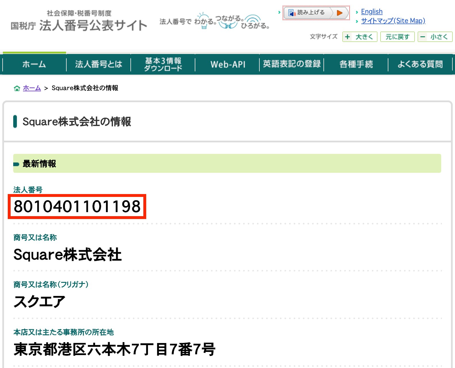Increase text size with 大きく button
Screen dimensions: 455x368
click(x=360, y=37)
